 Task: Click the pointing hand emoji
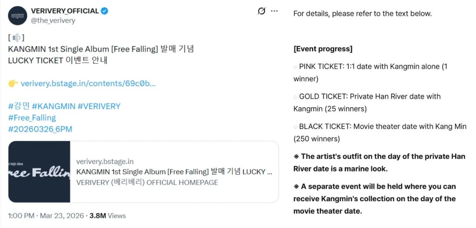coord(13,83)
